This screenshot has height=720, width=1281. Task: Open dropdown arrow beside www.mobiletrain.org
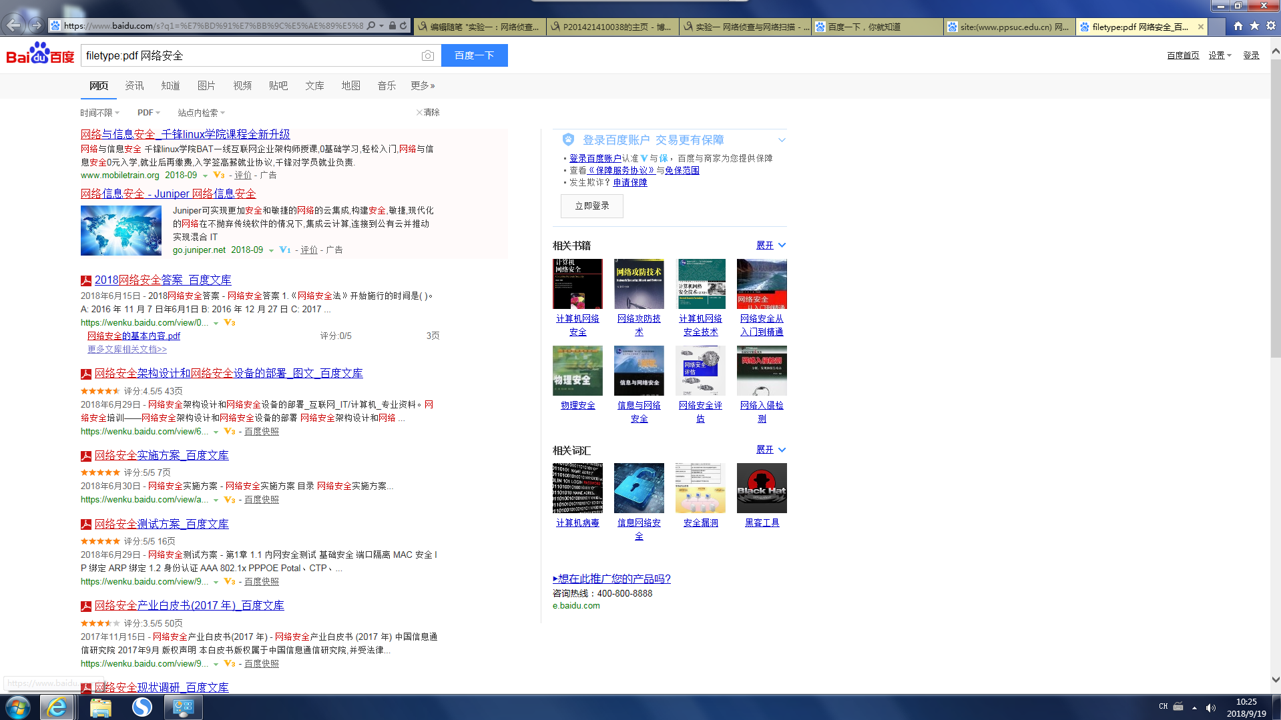tap(205, 176)
